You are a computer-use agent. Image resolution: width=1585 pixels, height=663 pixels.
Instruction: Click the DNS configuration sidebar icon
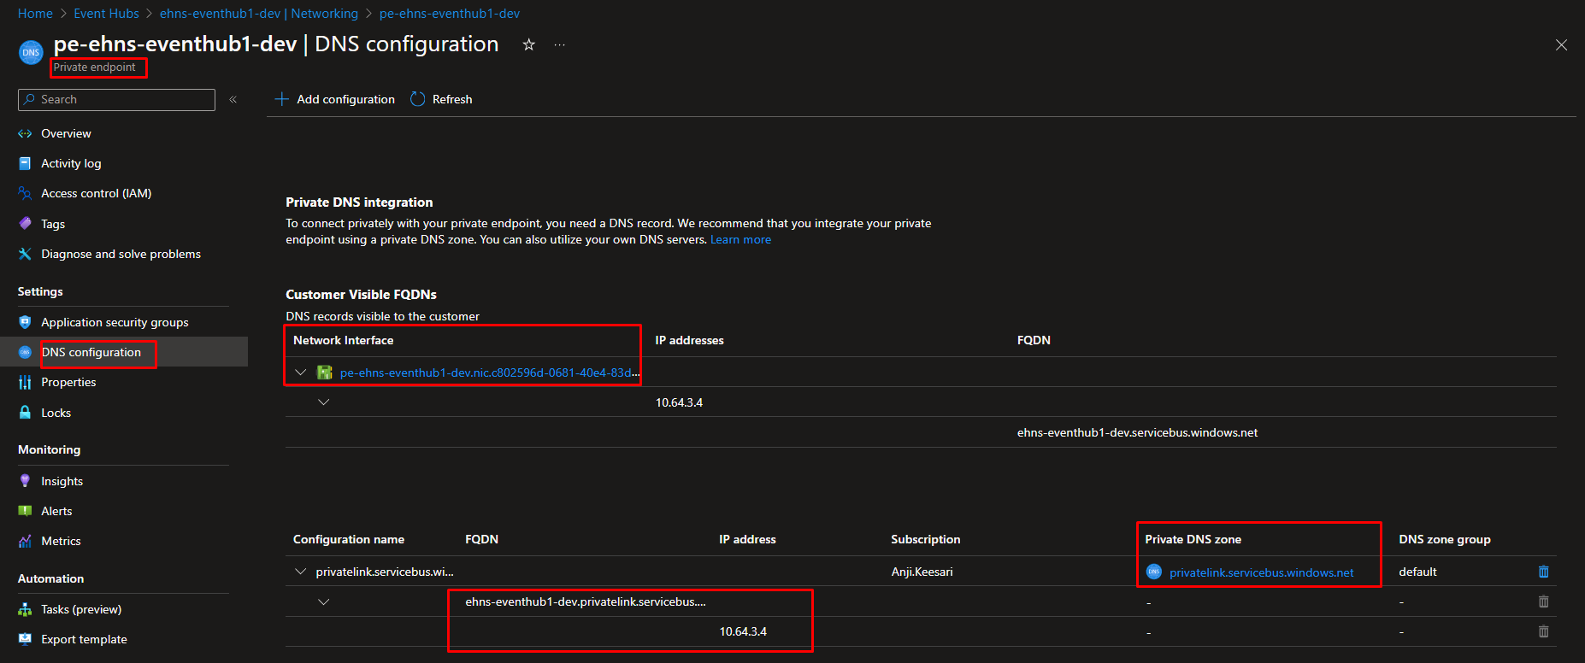tap(25, 352)
